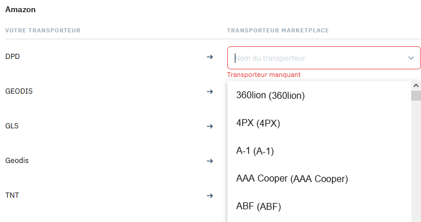
Task: Choose ABF (ABF) carrier entry
Action: [x=319, y=206]
